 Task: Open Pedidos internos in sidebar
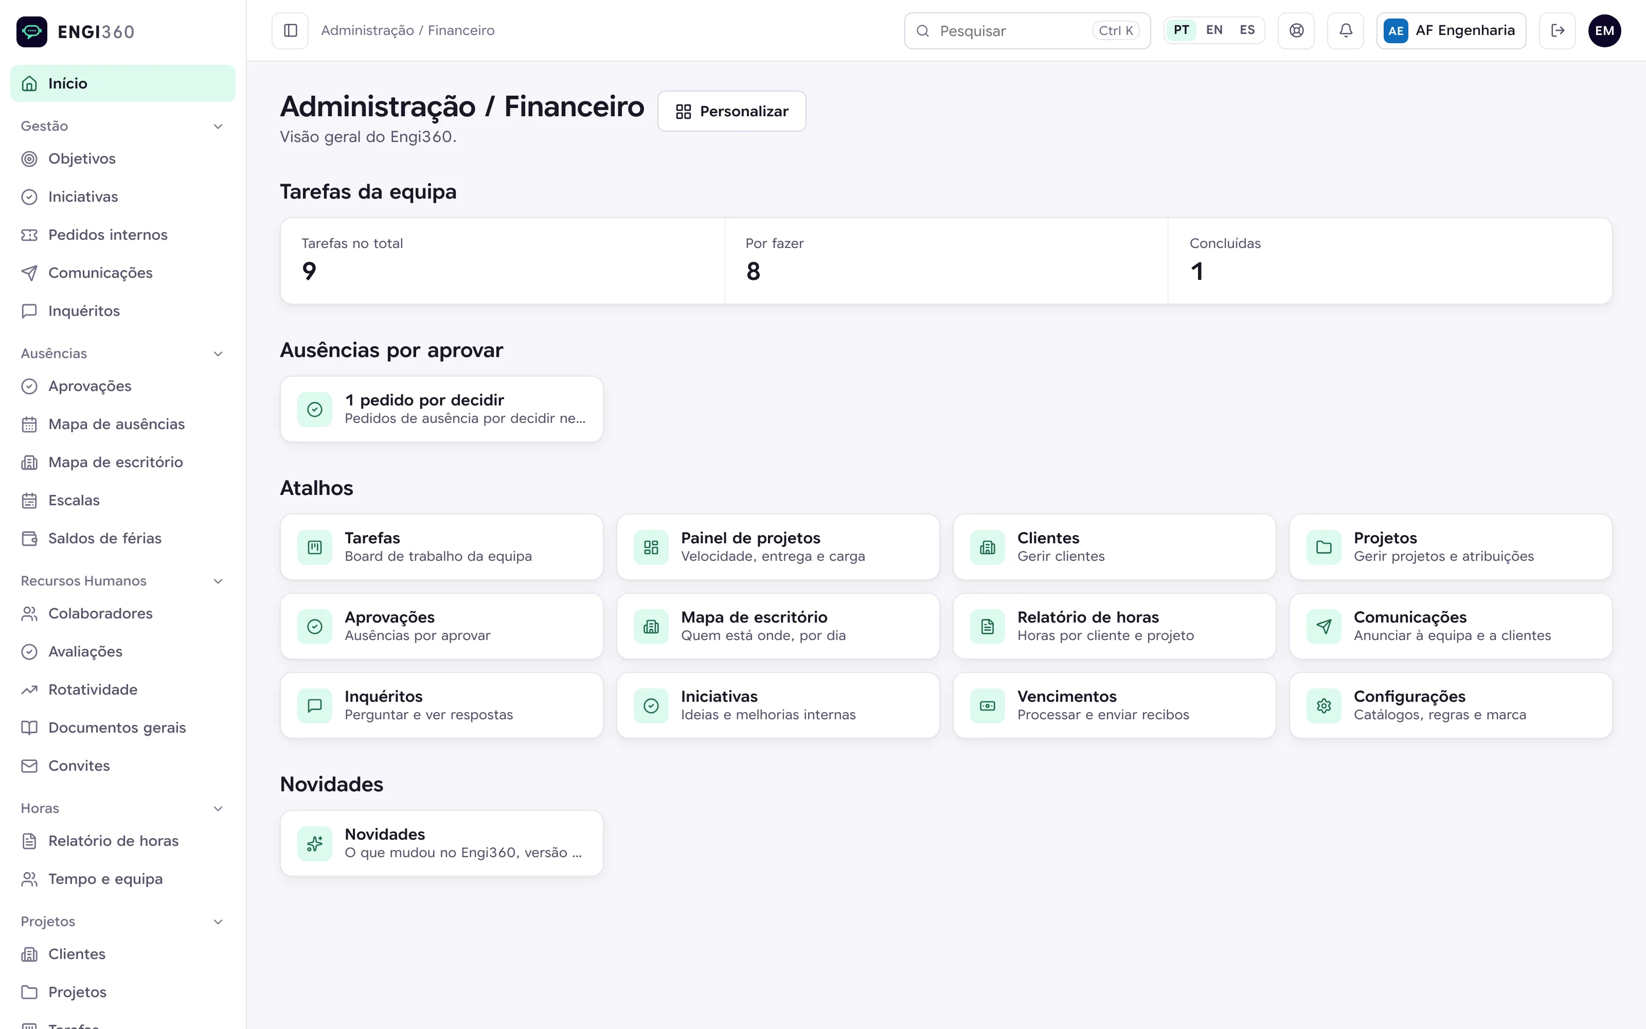(x=123, y=235)
